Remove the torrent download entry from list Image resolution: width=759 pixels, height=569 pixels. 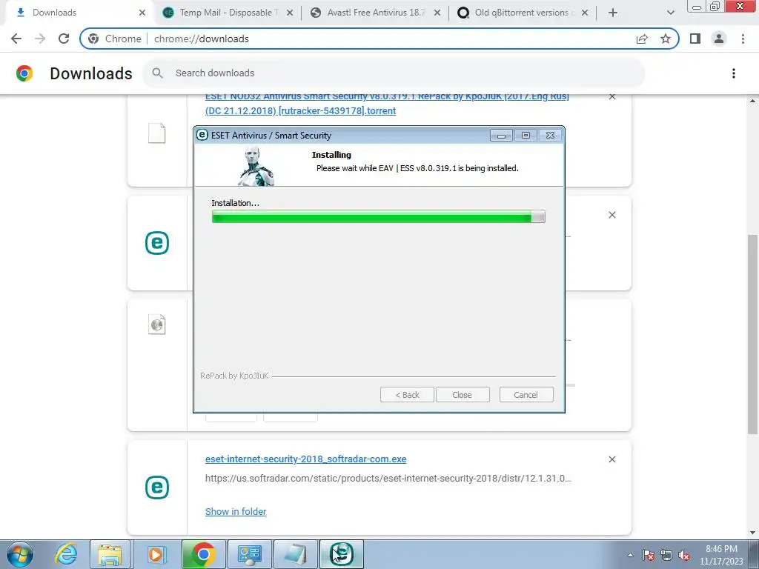(611, 97)
